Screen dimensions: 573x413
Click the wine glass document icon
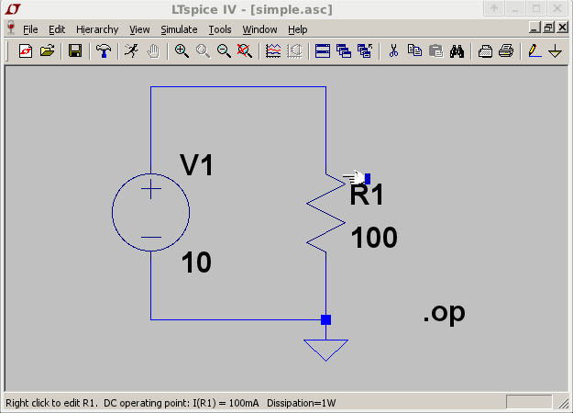(11, 28)
